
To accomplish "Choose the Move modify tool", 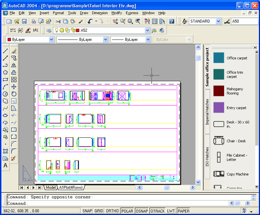I will (14, 87).
